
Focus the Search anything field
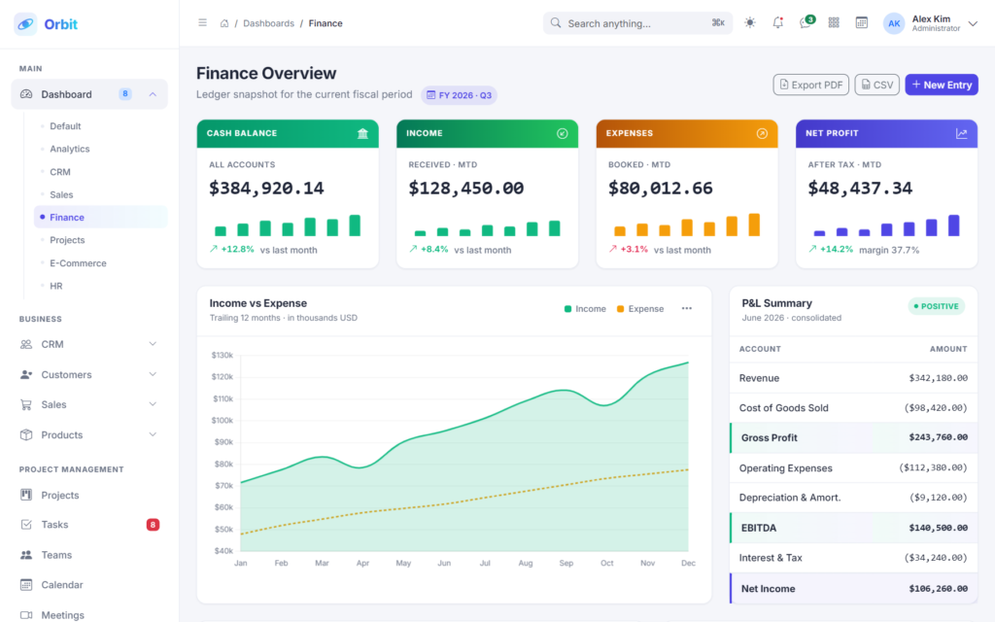(x=637, y=23)
